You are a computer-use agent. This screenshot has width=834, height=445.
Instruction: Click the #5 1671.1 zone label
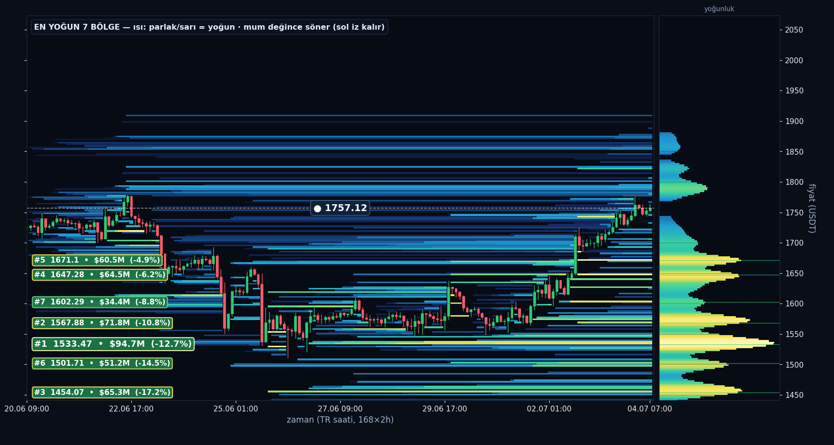click(x=97, y=260)
